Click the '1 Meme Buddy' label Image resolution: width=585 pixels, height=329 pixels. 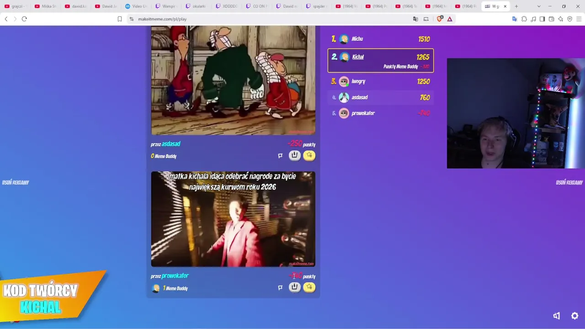[175, 288]
